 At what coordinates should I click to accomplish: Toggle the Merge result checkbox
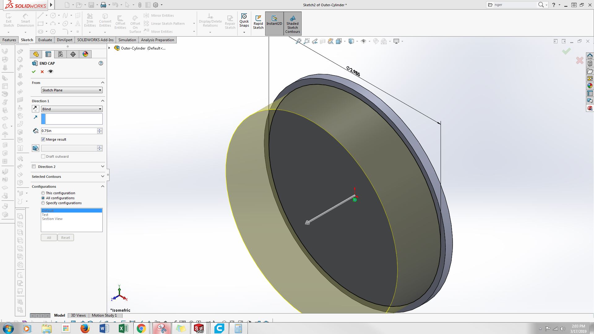43,139
